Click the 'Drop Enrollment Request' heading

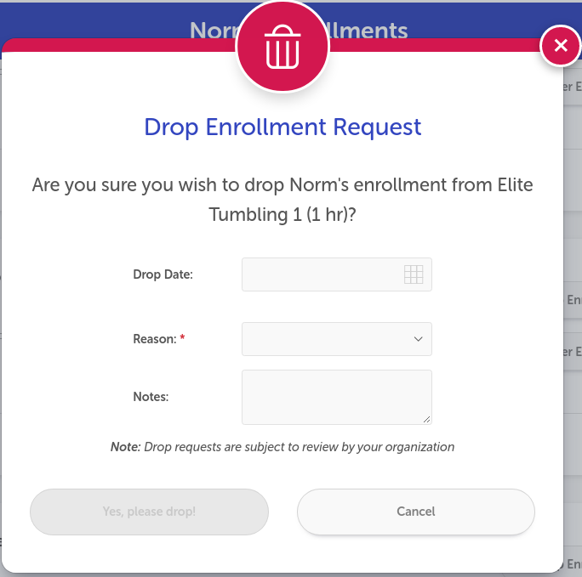(282, 127)
